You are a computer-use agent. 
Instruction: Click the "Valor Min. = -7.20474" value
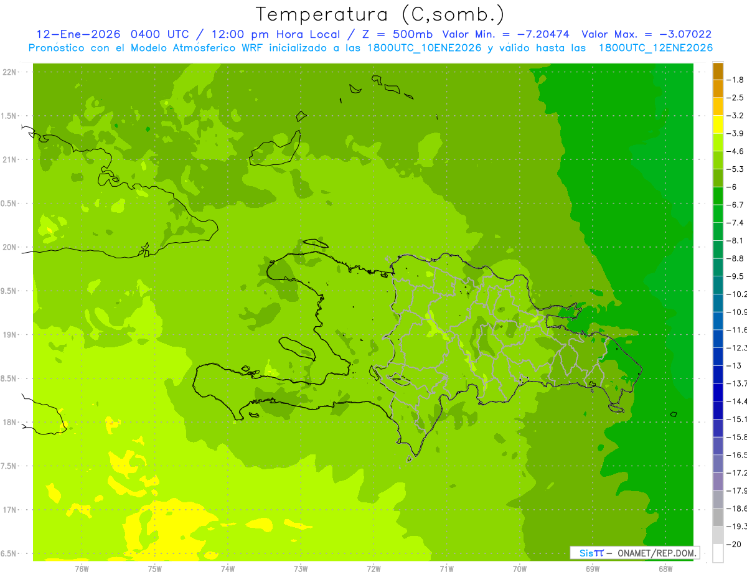click(506, 35)
